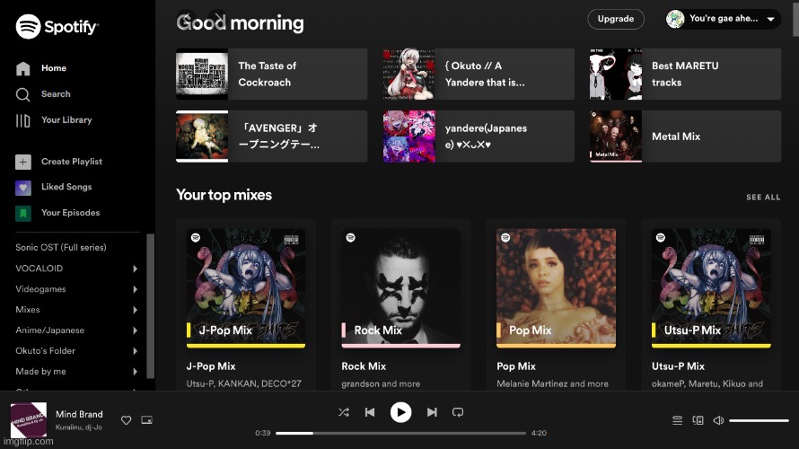Select Your Episodes in sidebar
This screenshot has height=449, width=799.
pyautogui.click(x=70, y=213)
